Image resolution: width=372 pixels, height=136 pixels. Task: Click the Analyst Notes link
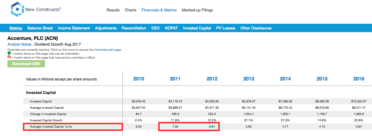tap(20, 44)
